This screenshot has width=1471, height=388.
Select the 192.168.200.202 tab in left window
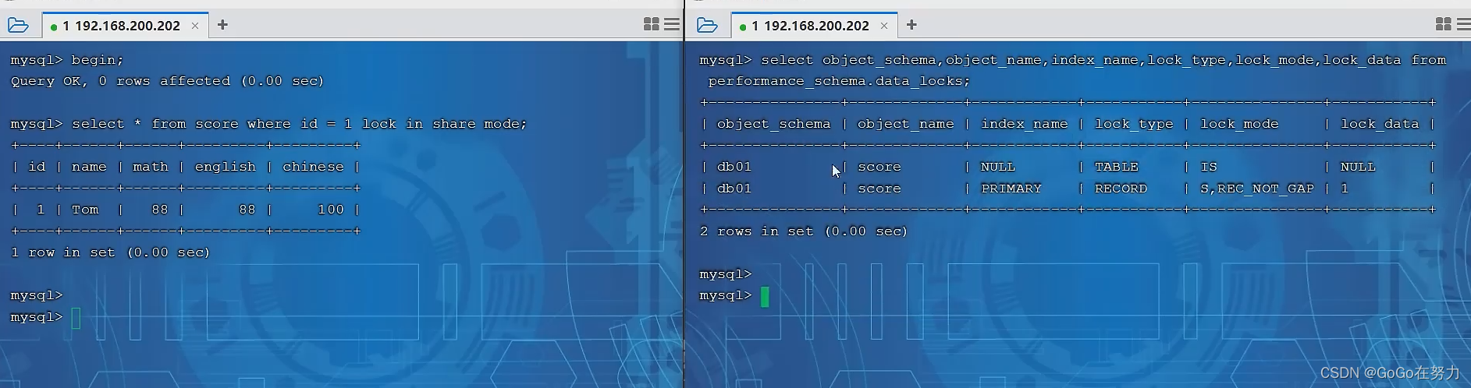click(125, 26)
